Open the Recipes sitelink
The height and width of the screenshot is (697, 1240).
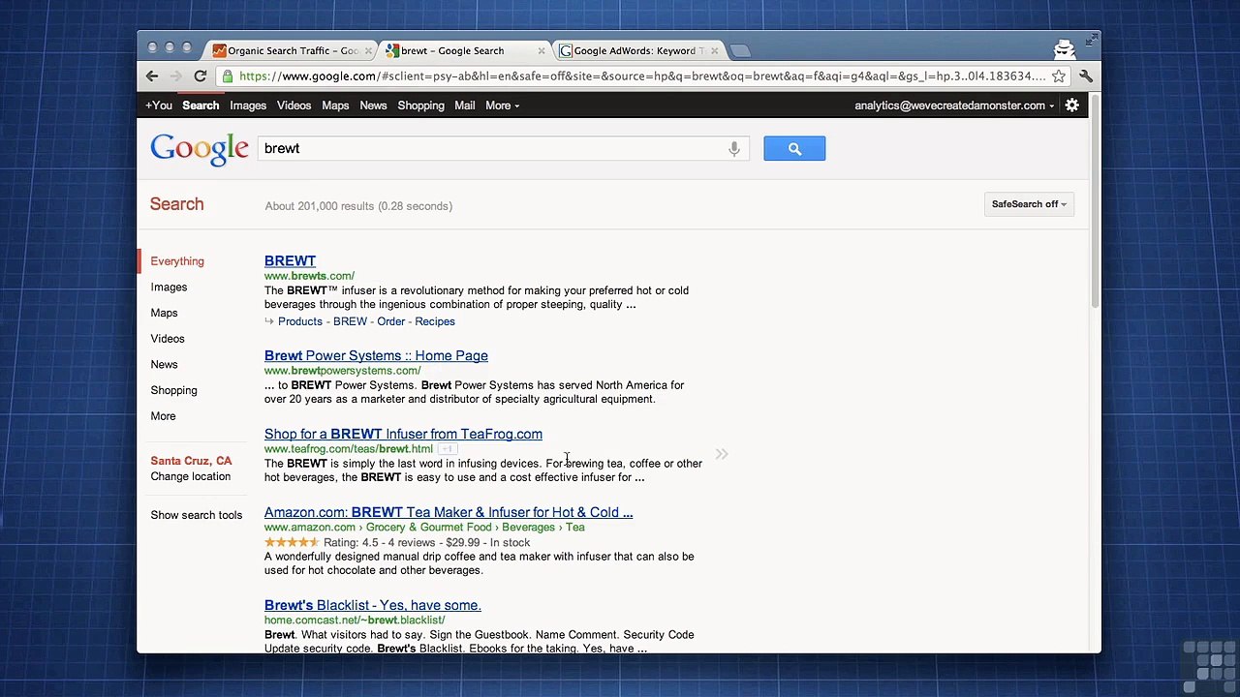pyautogui.click(x=435, y=321)
